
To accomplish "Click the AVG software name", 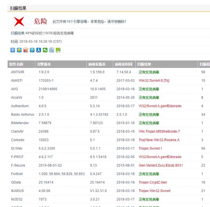I will (x=14, y=89).
